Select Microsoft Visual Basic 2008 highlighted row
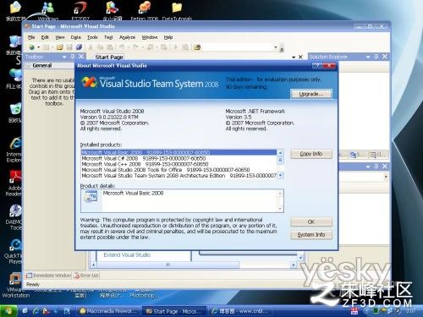This screenshot has height=317, width=423. (179, 152)
